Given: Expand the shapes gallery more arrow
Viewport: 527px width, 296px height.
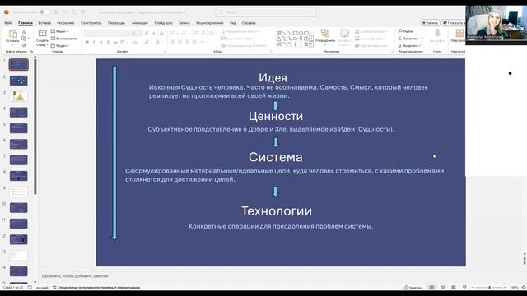Looking at the screenshot, I should (x=311, y=44).
